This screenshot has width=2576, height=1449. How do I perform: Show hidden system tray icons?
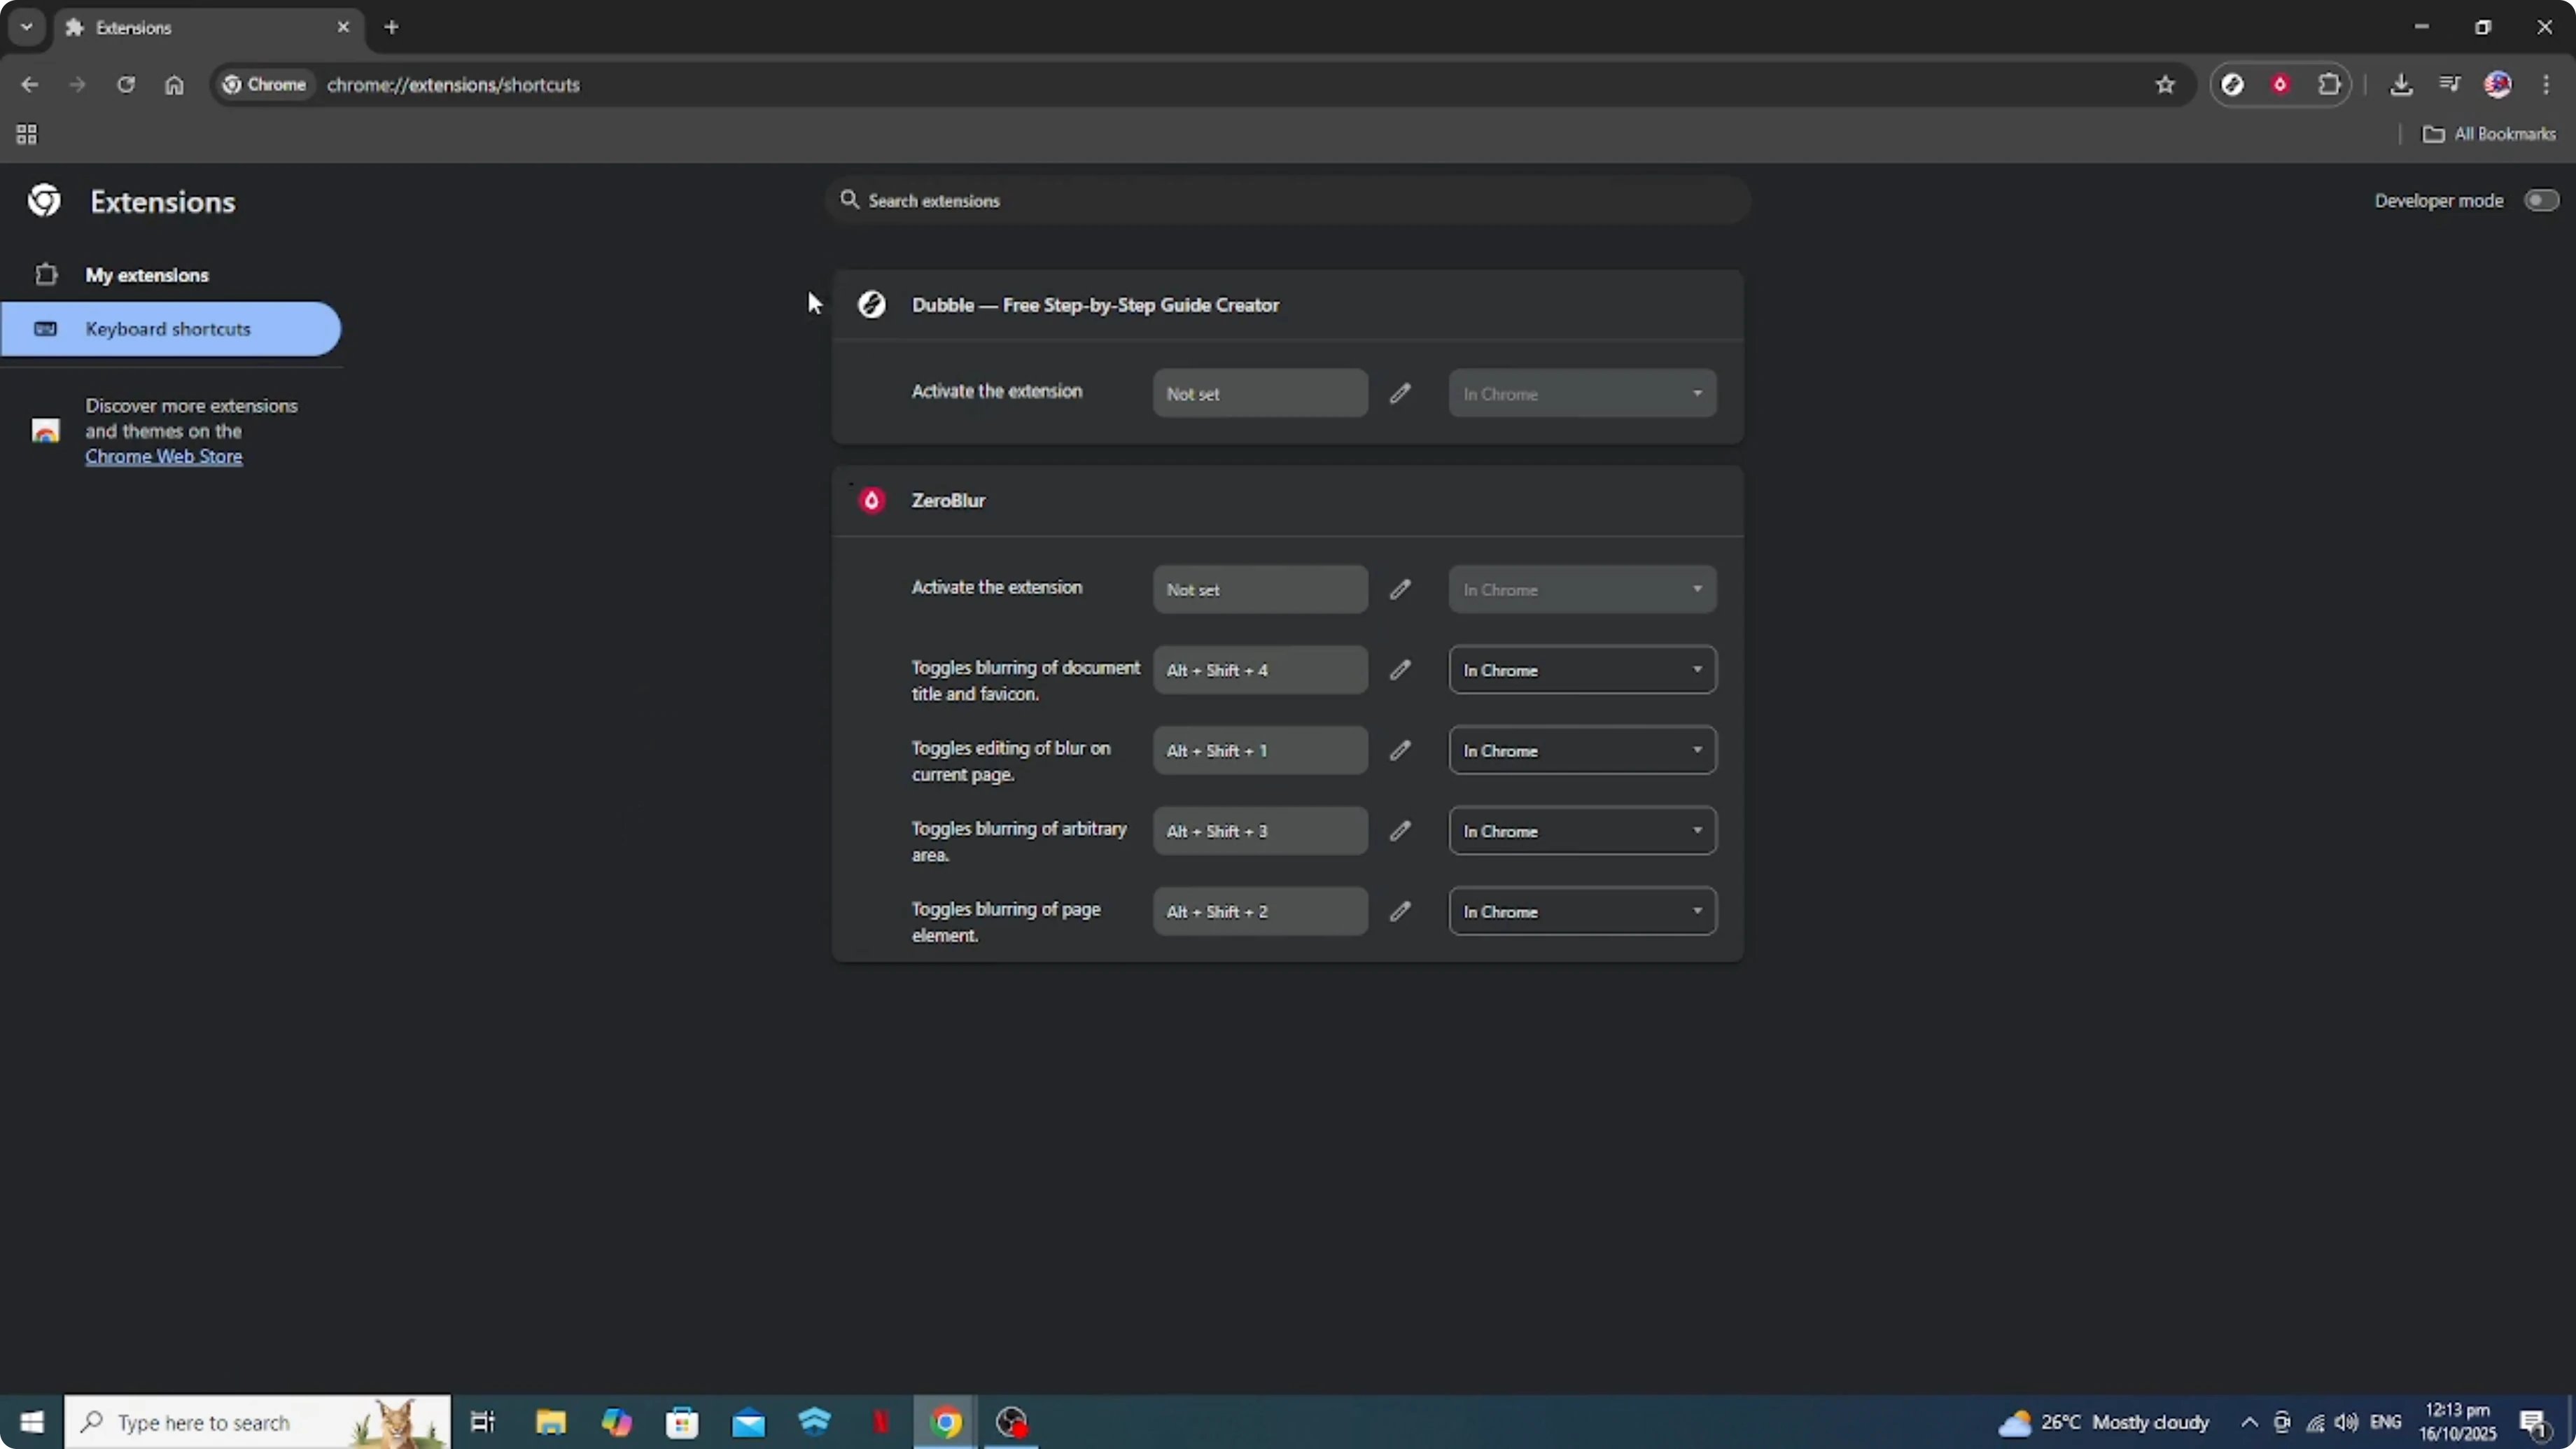2249,1422
